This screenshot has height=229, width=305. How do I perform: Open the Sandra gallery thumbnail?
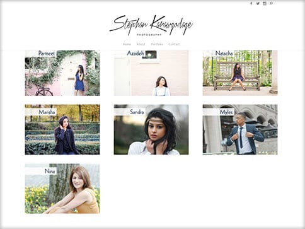[151, 129]
